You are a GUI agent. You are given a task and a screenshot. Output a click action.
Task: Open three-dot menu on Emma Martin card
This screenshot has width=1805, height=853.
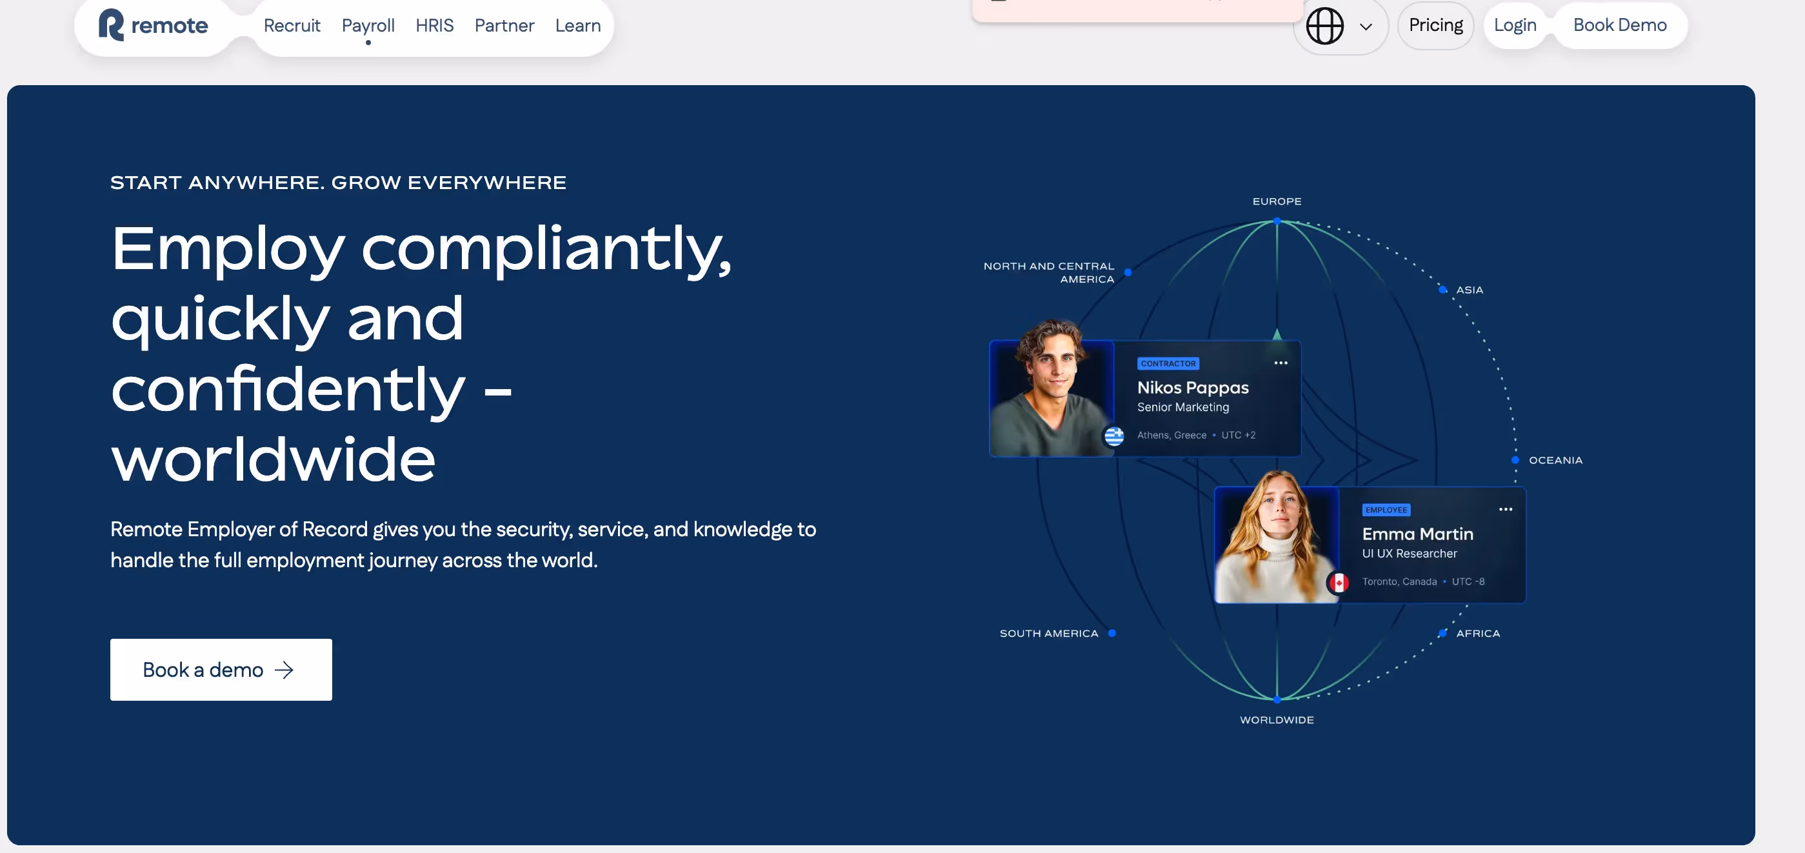coord(1505,510)
